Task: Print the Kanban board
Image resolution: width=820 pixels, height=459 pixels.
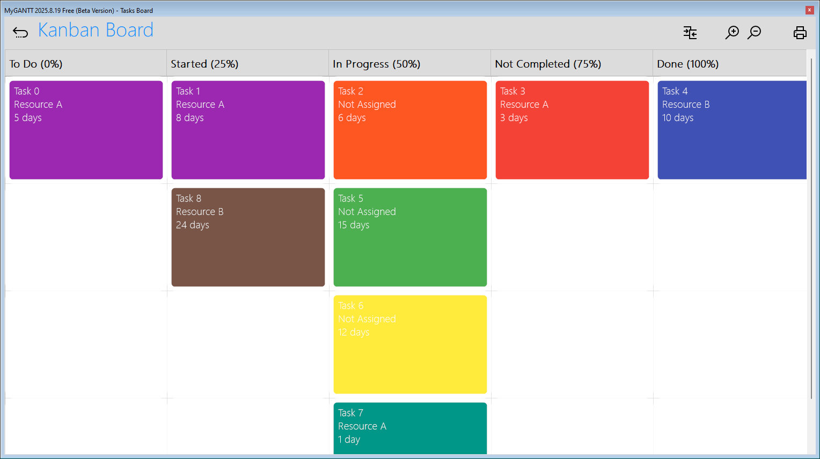Action: [x=800, y=33]
